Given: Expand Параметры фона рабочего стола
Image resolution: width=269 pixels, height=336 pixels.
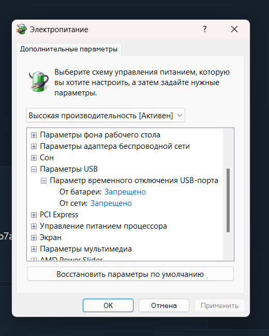Looking at the screenshot, I should click(x=34, y=135).
